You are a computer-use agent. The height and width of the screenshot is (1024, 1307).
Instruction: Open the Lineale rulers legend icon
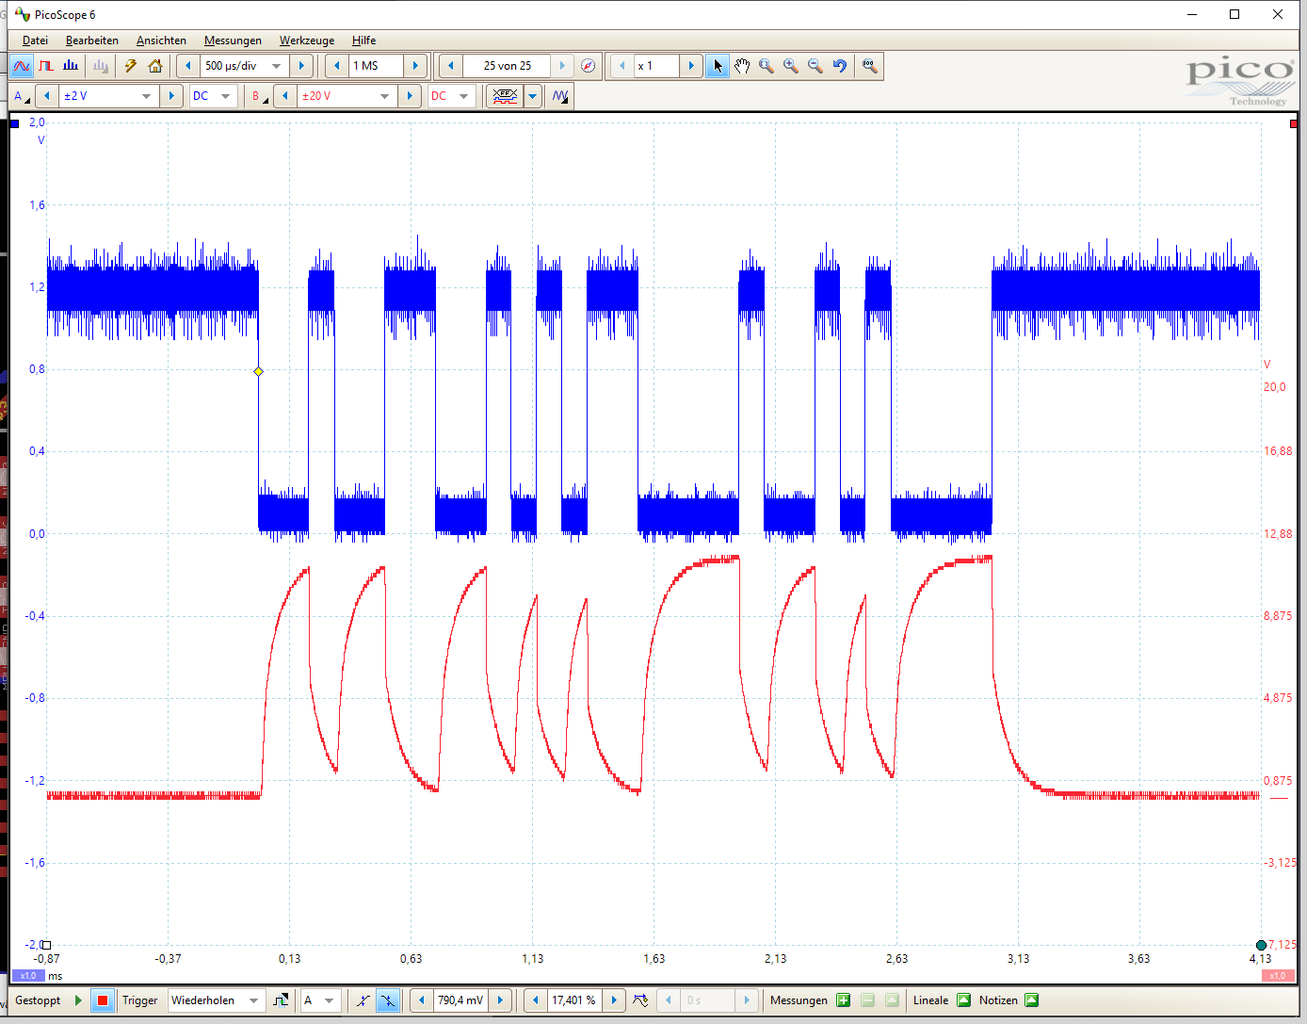coord(963,1000)
